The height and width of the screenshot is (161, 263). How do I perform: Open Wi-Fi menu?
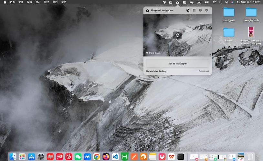point(214,2)
